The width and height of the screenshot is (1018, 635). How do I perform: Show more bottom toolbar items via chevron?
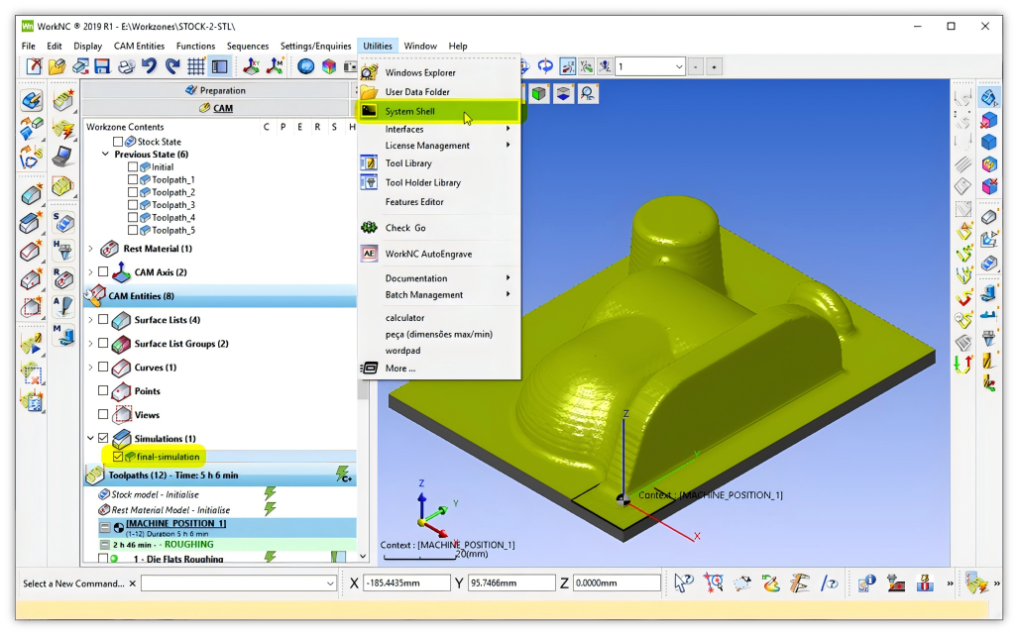(950, 583)
